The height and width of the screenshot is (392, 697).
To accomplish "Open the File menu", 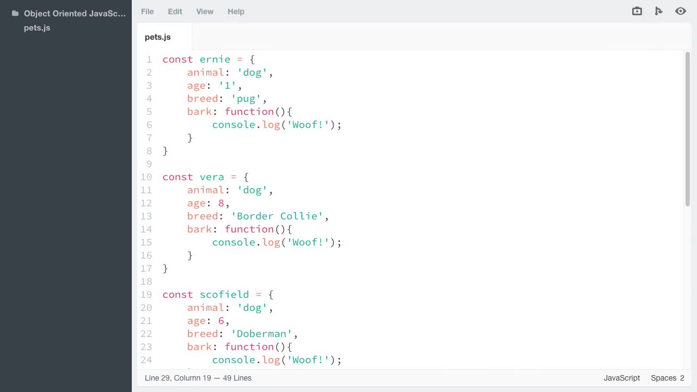I will (147, 11).
